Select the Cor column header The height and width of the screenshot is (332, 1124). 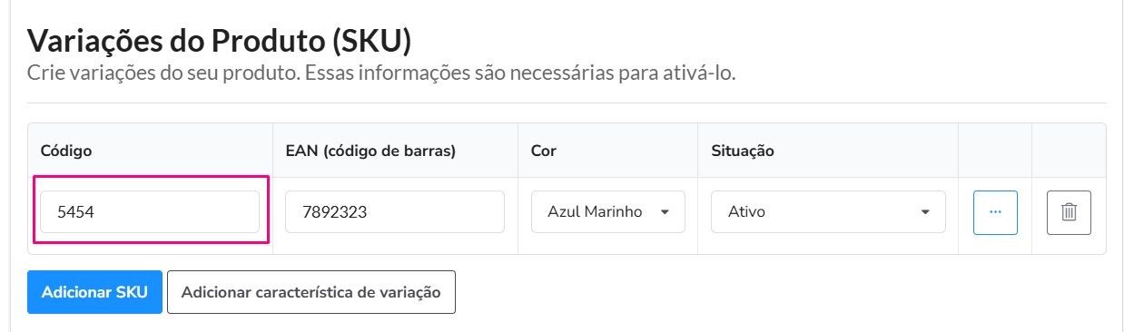coord(544,151)
